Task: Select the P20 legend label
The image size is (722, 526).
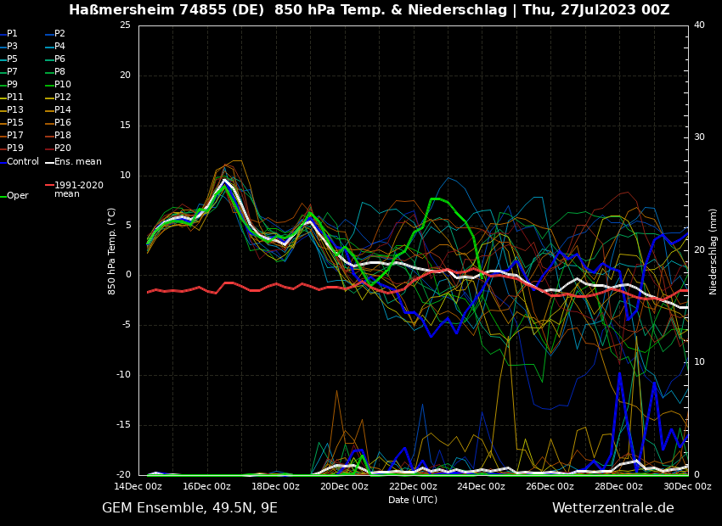Action: point(62,148)
